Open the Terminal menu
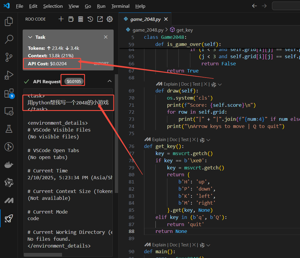The image size is (300, 258). (x=120, y=6)
